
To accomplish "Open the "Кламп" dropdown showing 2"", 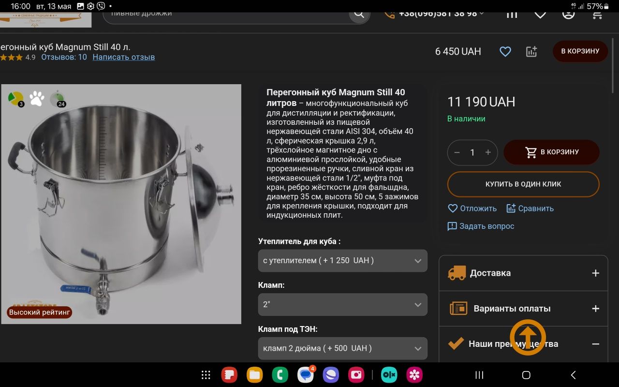I will pos(343,305).
